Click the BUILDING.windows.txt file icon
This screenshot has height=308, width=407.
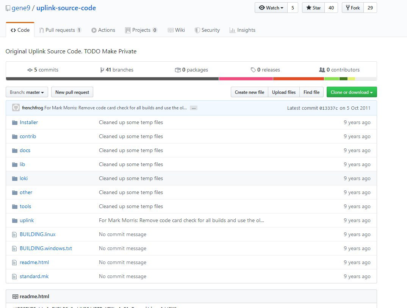coord(14,249)
